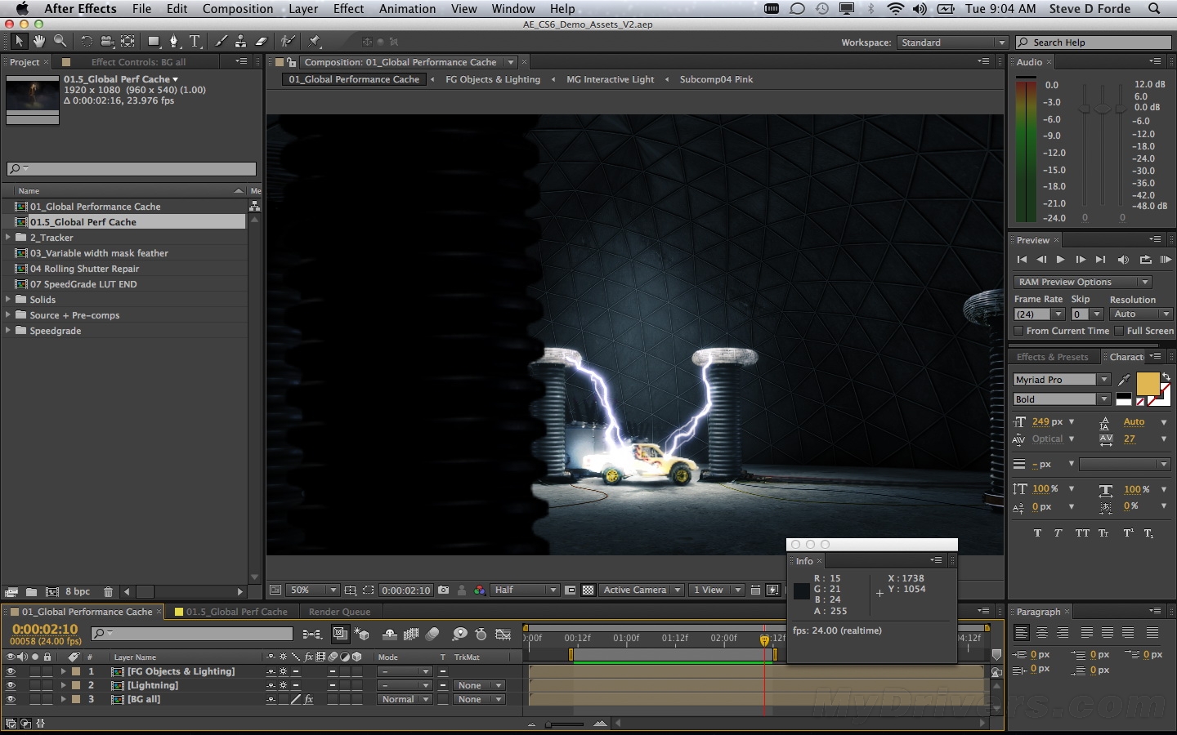Navigate to FG Objects & Lighting breadcrumb
The image size is (1177, 735).
tap(493, 79)
